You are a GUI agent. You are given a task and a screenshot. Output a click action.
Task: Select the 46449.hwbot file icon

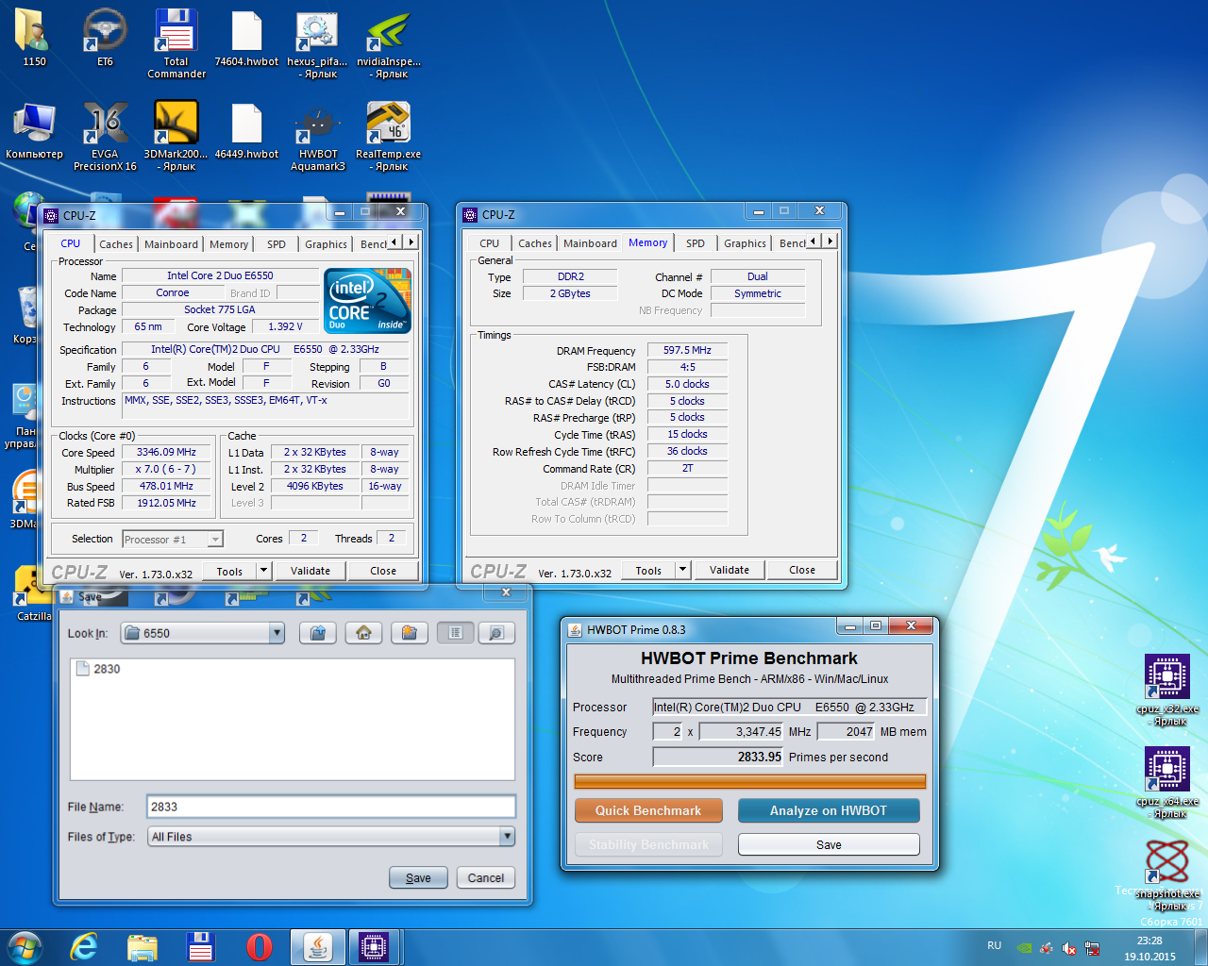[246, 131]
